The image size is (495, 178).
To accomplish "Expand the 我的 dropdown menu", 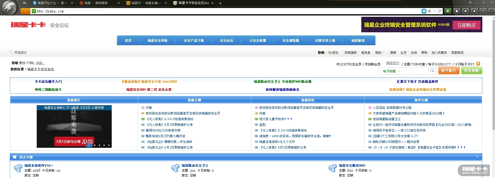I will pos(380,53).
